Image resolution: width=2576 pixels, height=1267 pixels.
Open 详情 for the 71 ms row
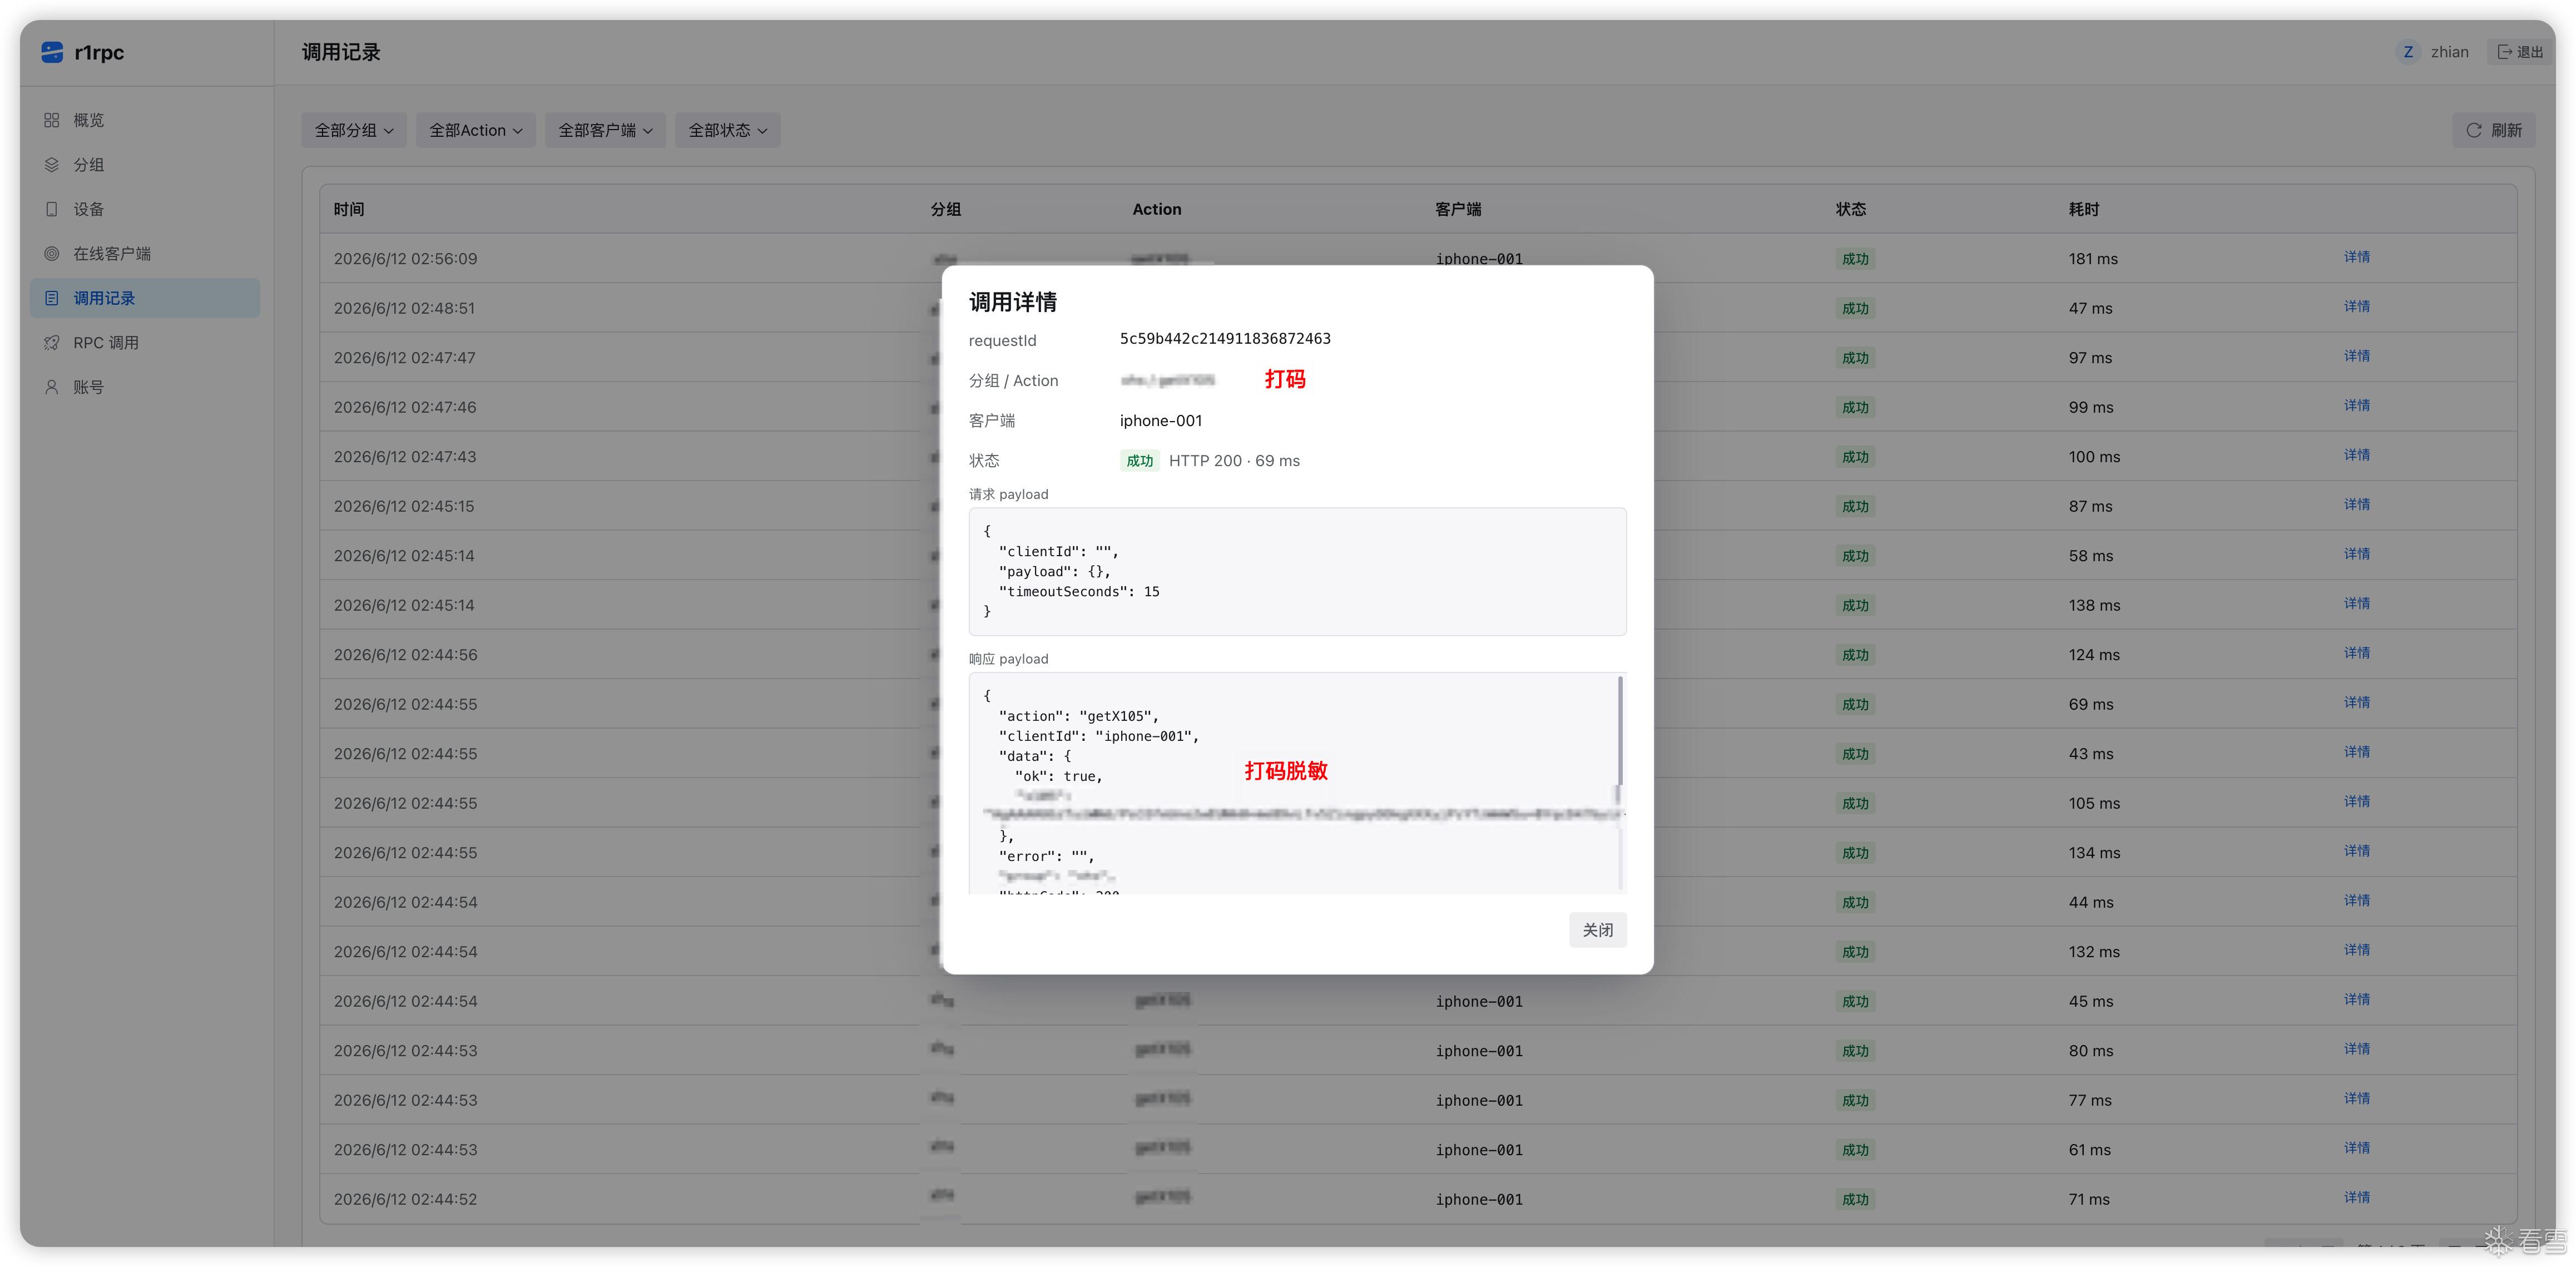pos(2357,1197)
